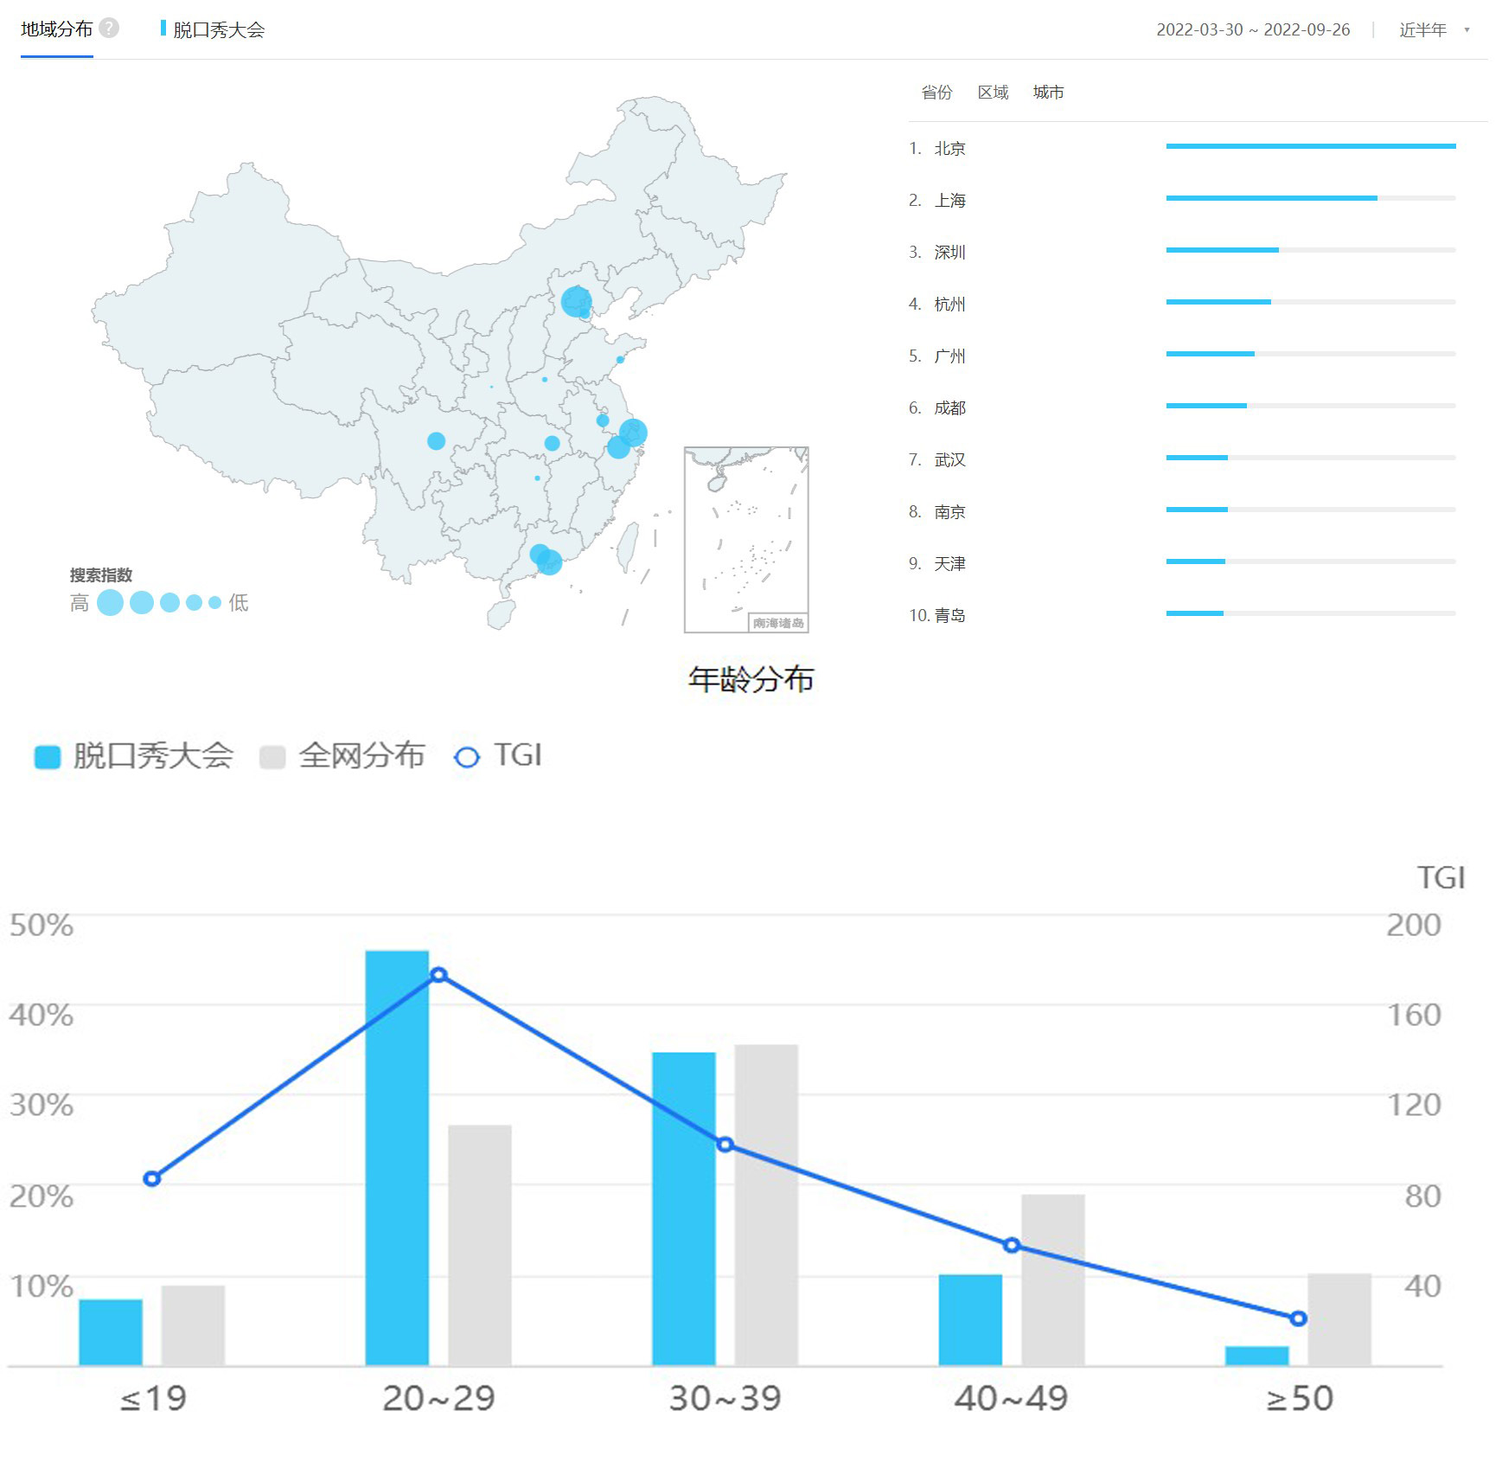Switch to the 区域 tab
Screen dimensions: 1502x1469
click(x=993, y=93)
